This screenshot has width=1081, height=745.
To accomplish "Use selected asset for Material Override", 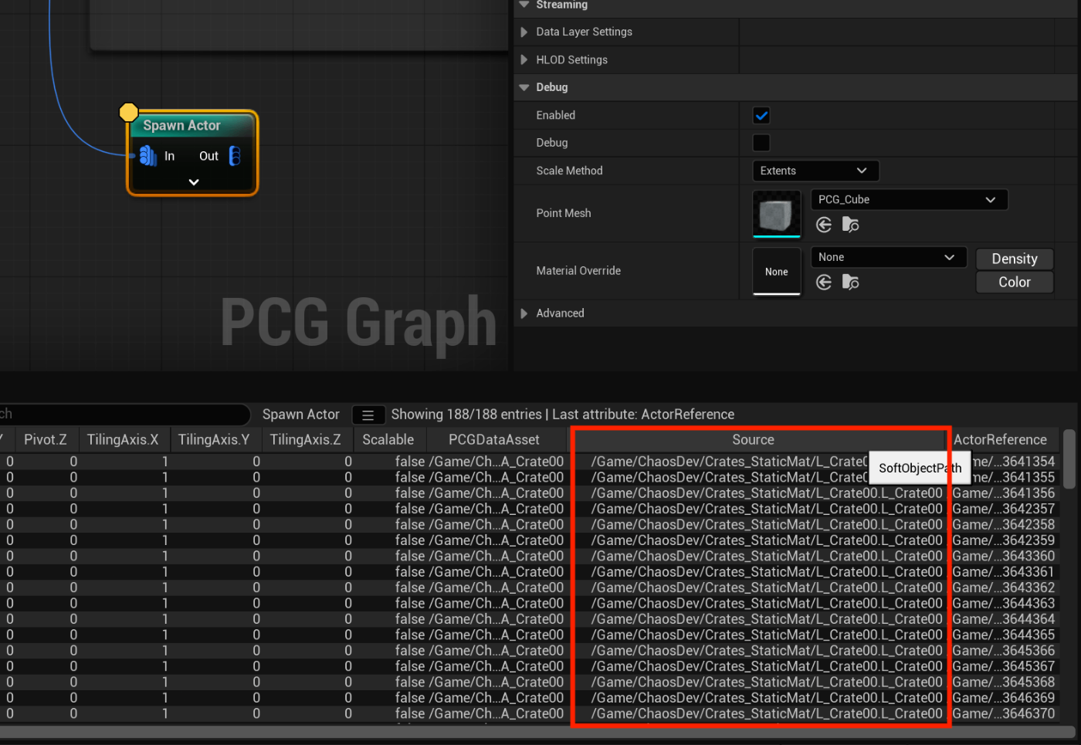I will (x=824, y=283).
